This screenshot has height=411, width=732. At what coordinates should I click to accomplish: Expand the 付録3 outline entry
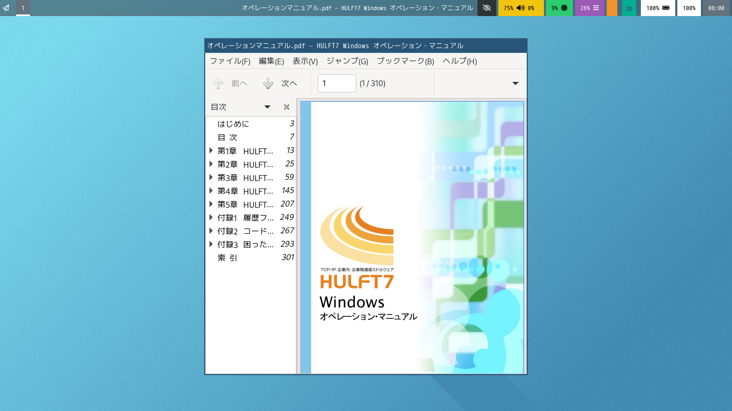(211, 244)
